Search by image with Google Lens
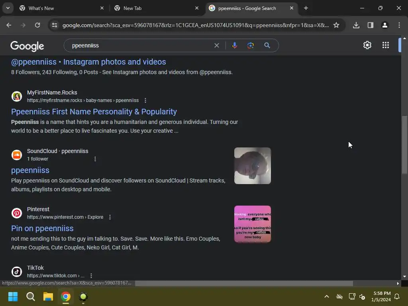Screen dimensions: 408x306 pyautogui.click(x=250, y=45)
